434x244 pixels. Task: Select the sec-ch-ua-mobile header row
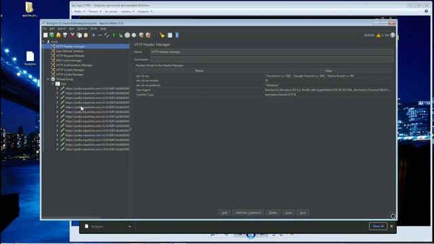[264, 81]
